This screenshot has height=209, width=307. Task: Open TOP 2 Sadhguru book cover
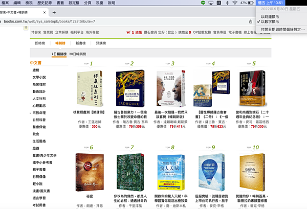(130, 88)
